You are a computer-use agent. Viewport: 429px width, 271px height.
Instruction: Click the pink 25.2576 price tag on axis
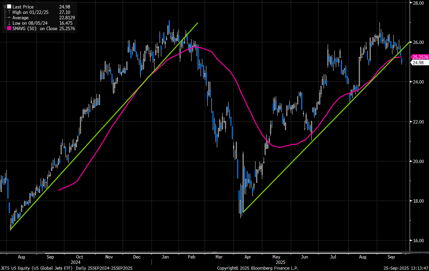pyautogui.click(x=419, y=57)
